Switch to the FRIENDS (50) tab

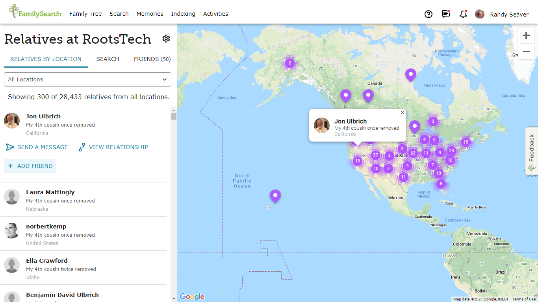tap(153, 59)
